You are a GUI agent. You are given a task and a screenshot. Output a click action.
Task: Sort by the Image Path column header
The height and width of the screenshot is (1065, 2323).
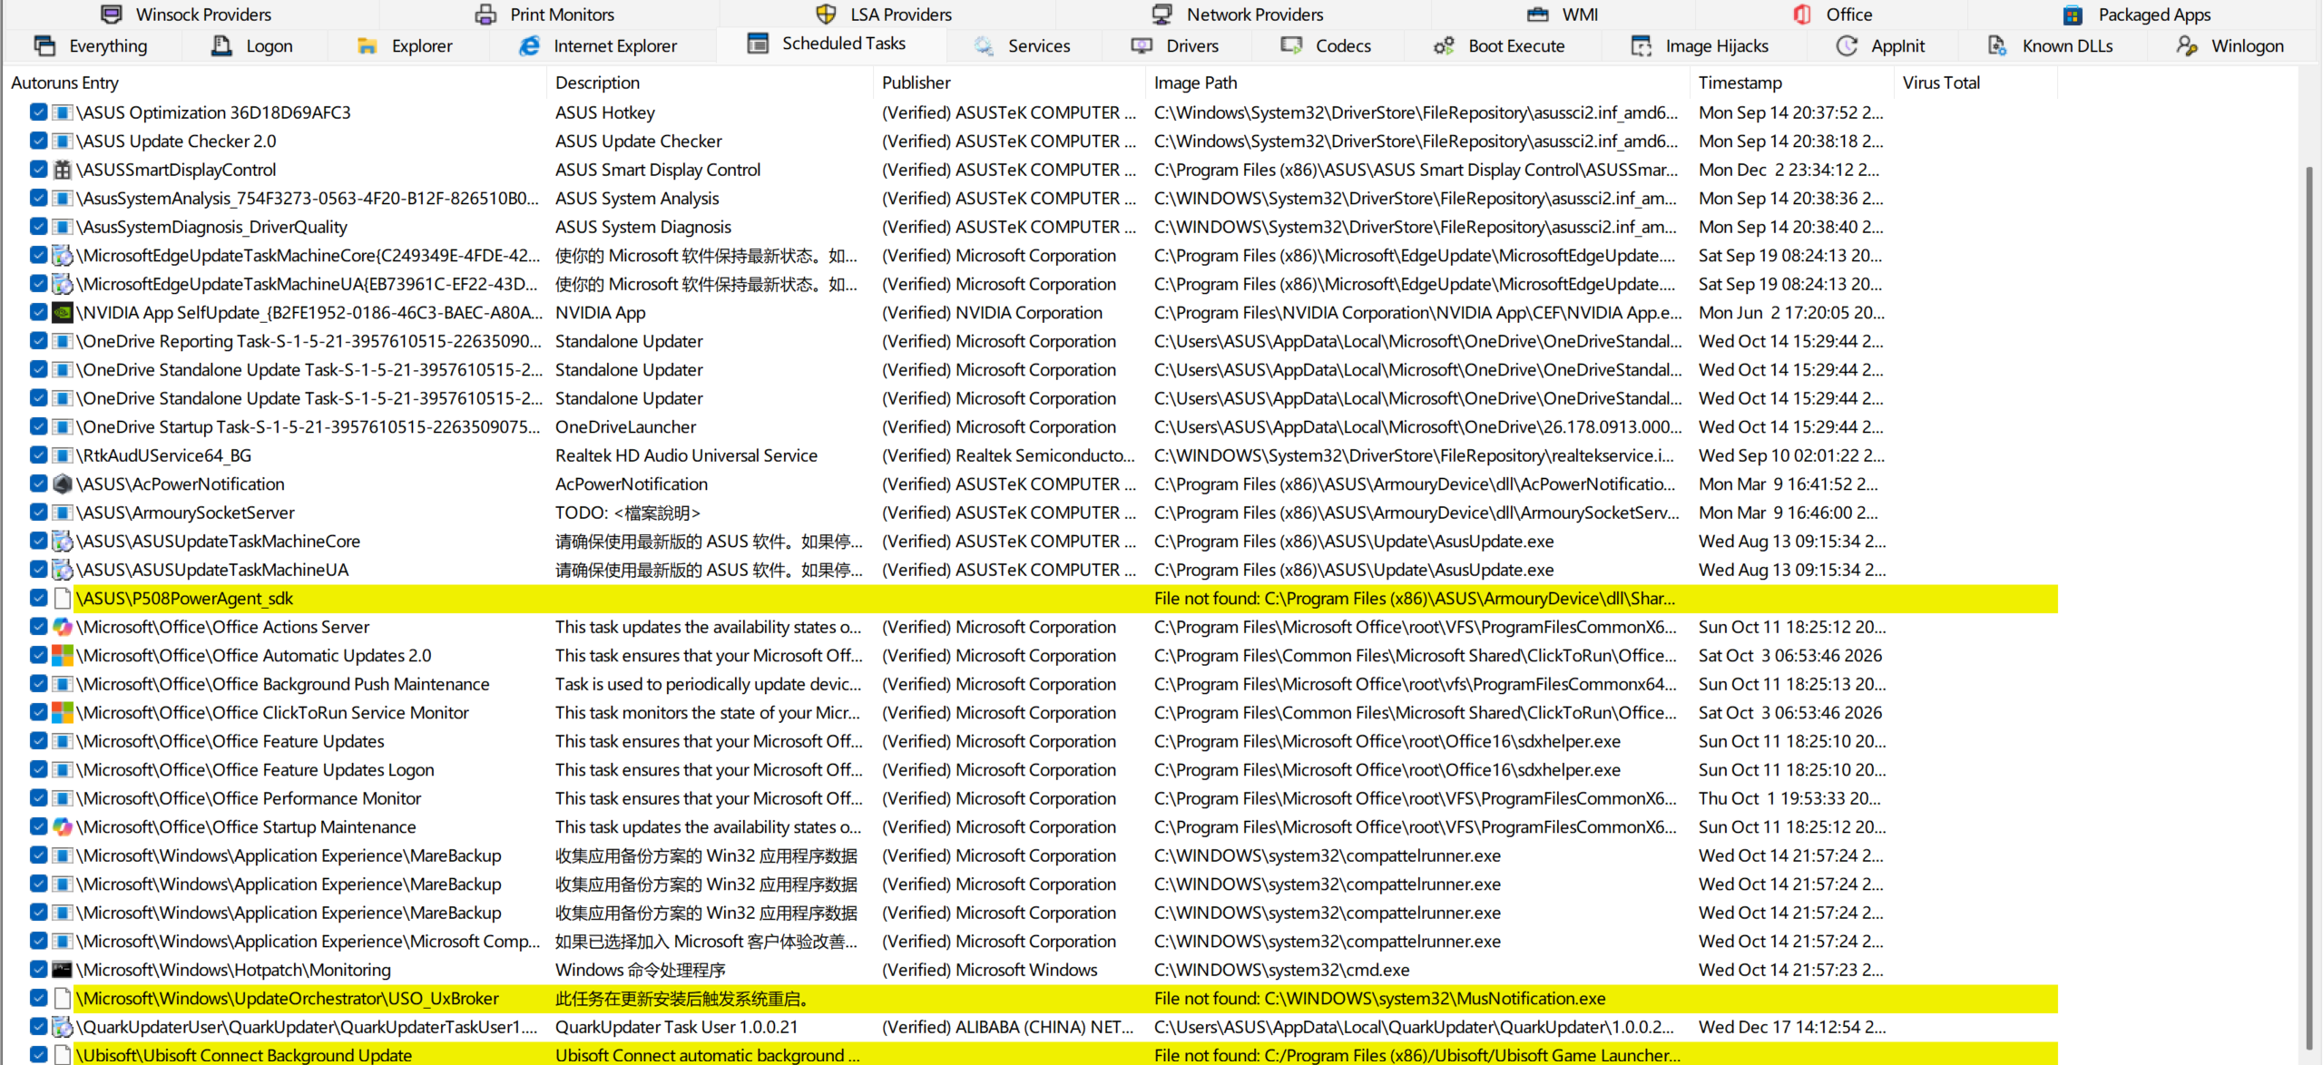point(1418,83)
